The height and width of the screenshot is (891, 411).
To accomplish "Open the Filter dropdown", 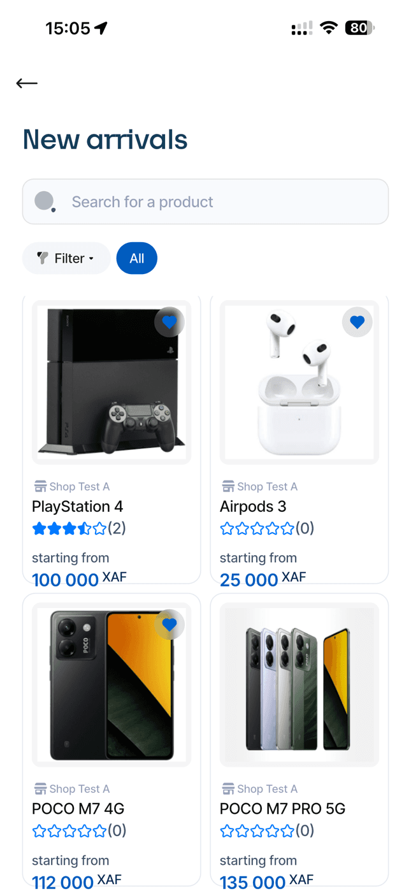I will tap(66, 258).
